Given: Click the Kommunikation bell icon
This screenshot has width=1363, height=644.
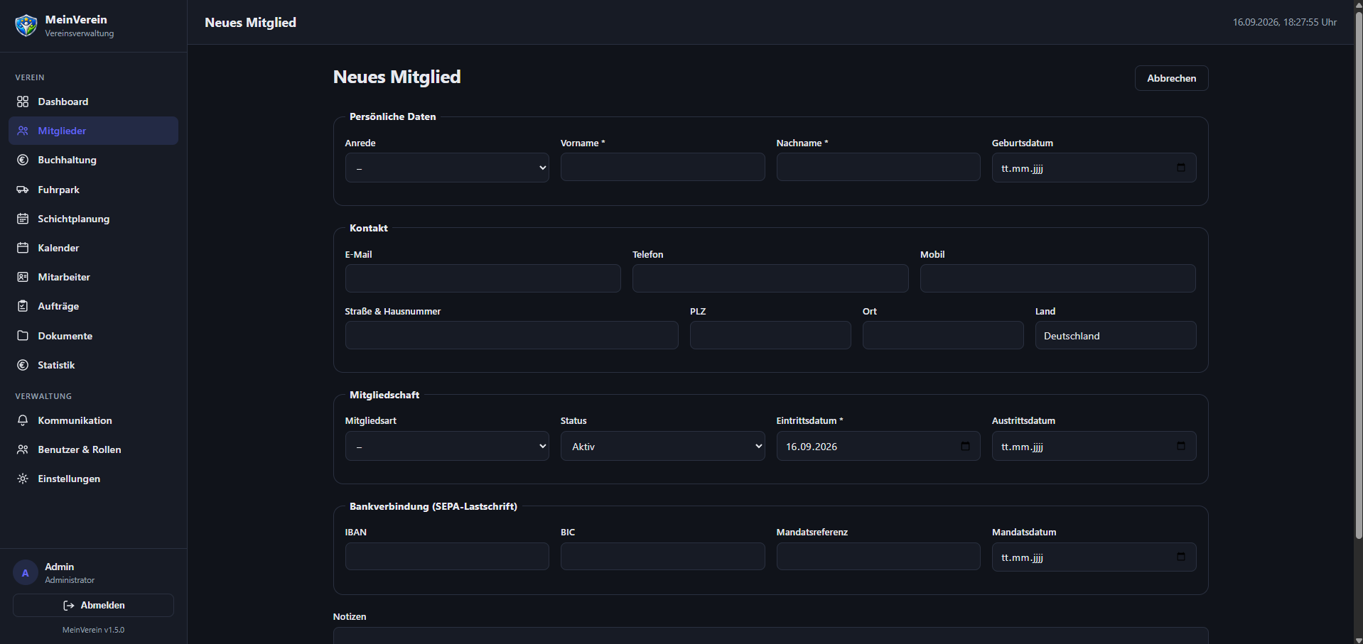Looking at the screenshot, I should tap(23, 420).
